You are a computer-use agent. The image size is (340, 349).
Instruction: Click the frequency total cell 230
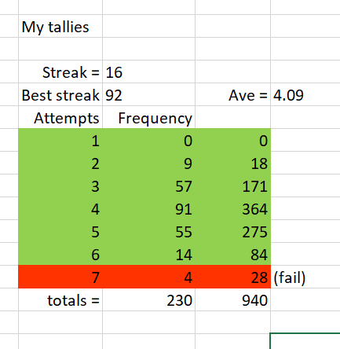pyautogui.click(x=148, y=299)
